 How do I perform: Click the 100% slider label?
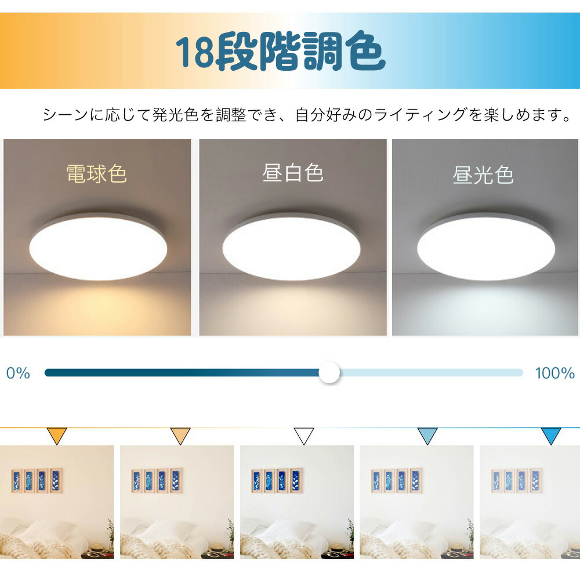pyautogui.click(x=555, y=373)
